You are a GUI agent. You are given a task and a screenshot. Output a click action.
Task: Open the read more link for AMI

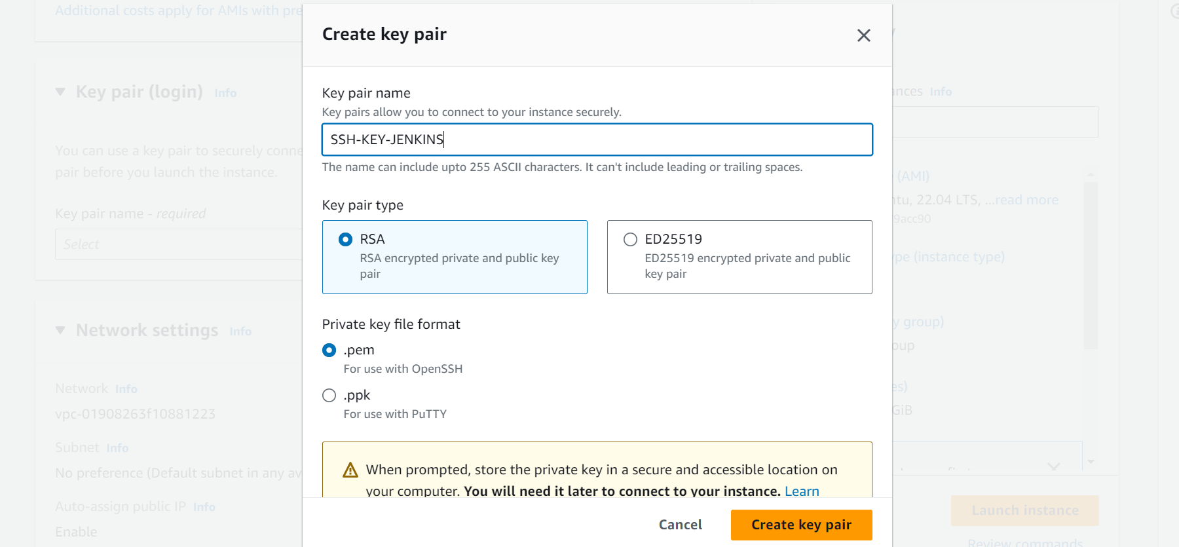1026,200
